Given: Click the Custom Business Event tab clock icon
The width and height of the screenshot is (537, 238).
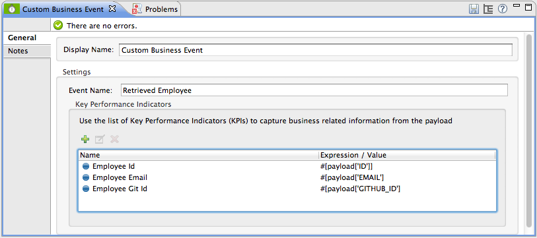Looking at the screenshot, I should click(12, 9).
